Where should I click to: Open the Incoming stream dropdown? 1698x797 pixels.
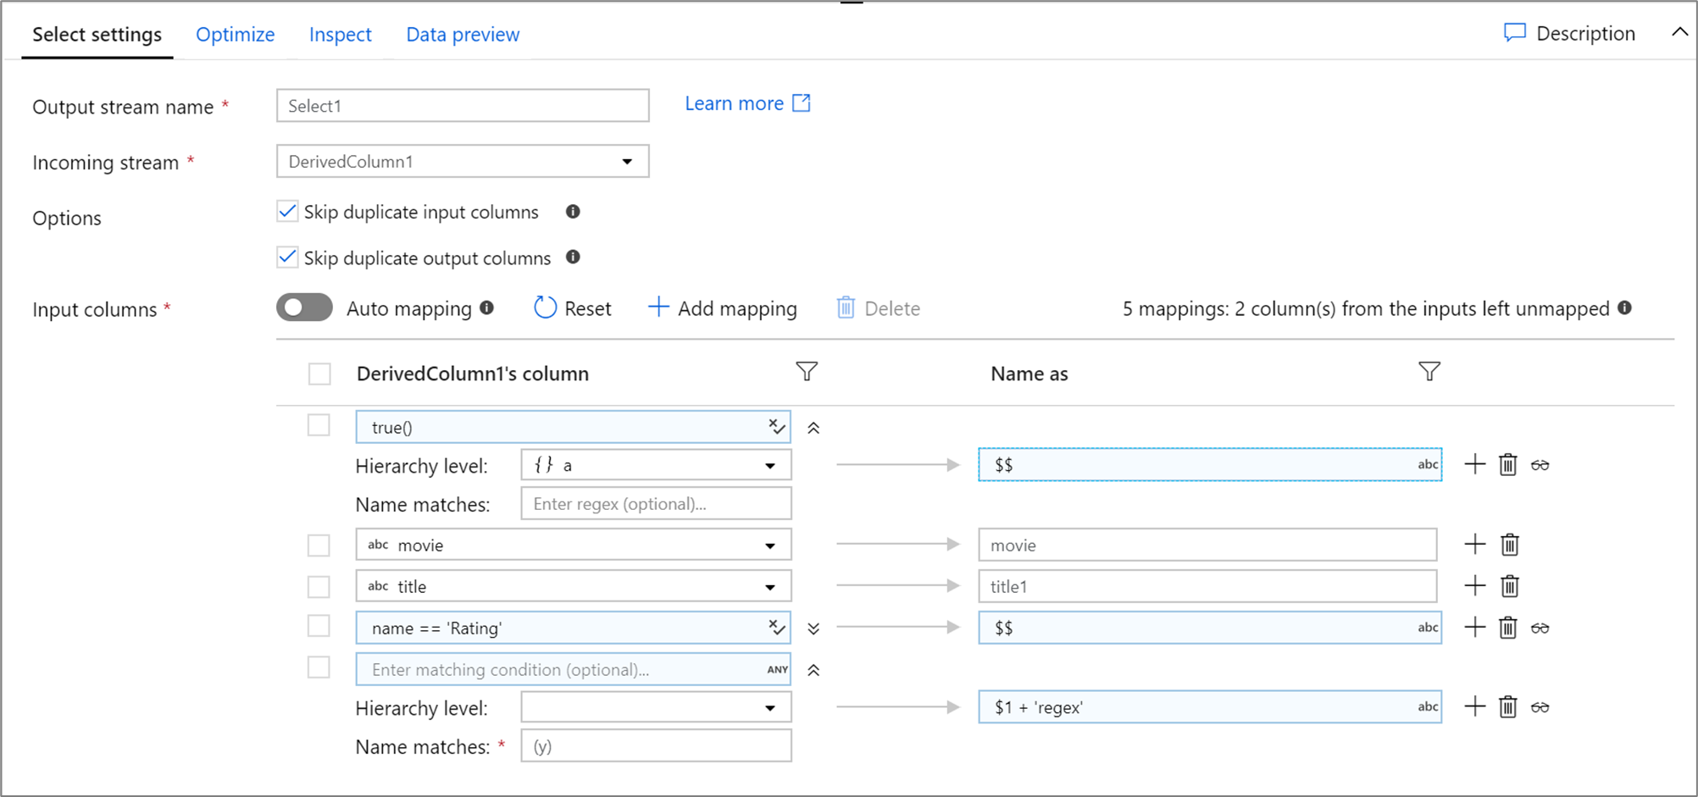coord(626,161)
